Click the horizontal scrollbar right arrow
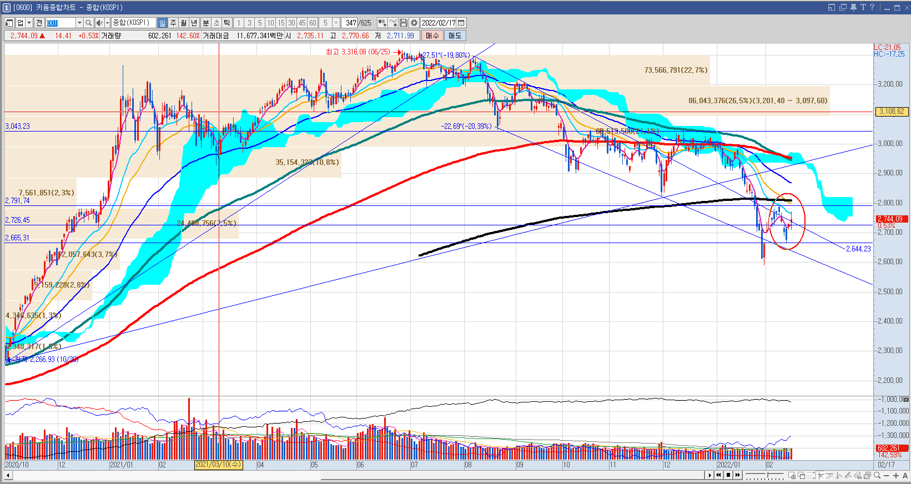This screenshot has height=484, width=911. [x=709, y=475]
